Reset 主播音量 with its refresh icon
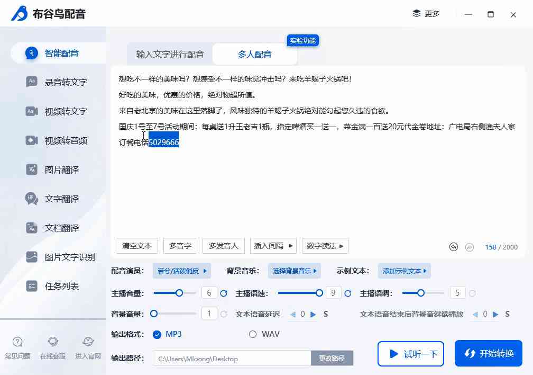The width and height of the screenshot is (533, 375). pos(224,293)
